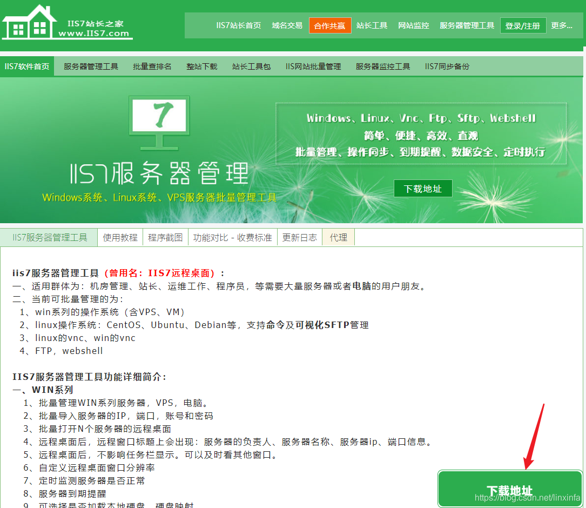
Task: Click the heading 一、WIN系列
Action: (x=43, y=390)
